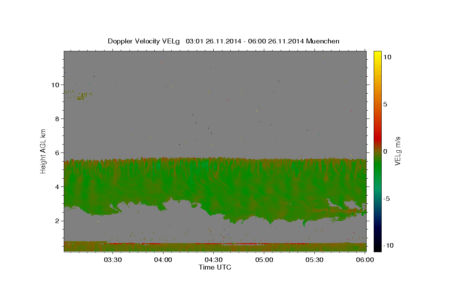The height and width of the screenshot is (302, 453).
Task: Click the small high cloud patch near 9 km
Action: (79, 96)
